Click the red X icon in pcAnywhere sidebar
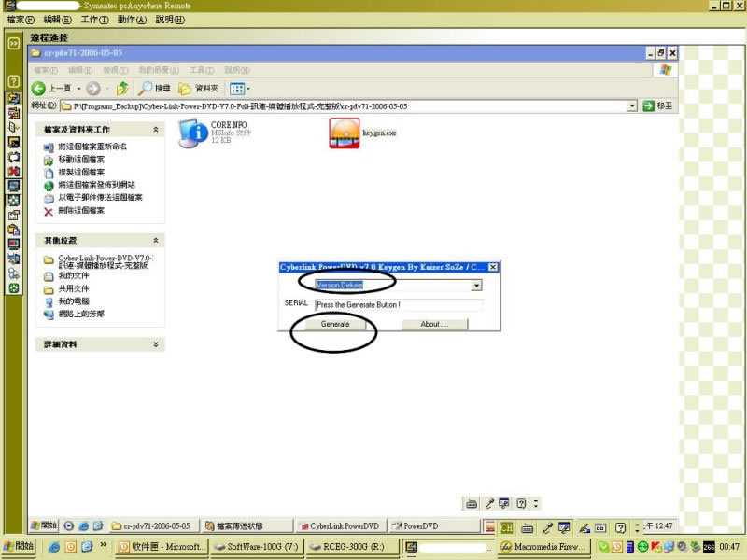Screen dimensions: 747x560 14,172
